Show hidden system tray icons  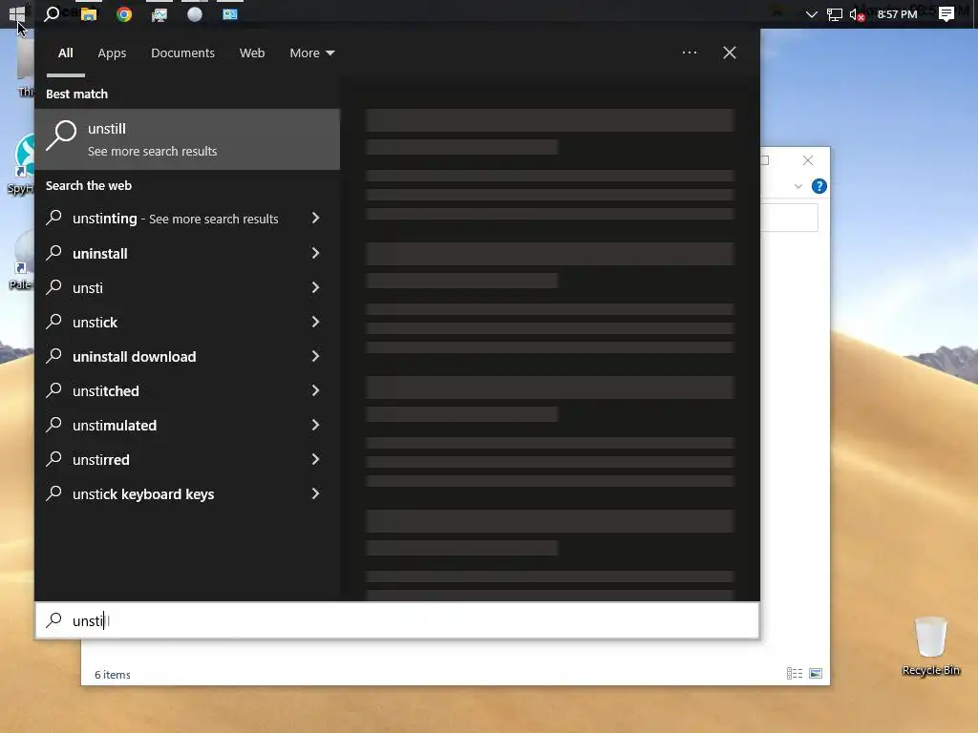coord(812,13)
